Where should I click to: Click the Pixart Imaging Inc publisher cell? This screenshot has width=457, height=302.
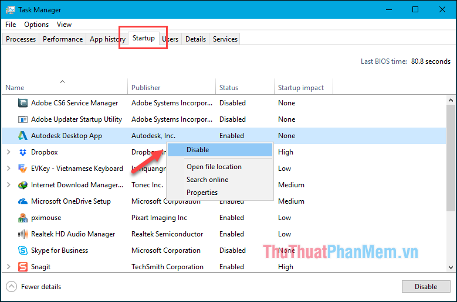tap(159, 218)
